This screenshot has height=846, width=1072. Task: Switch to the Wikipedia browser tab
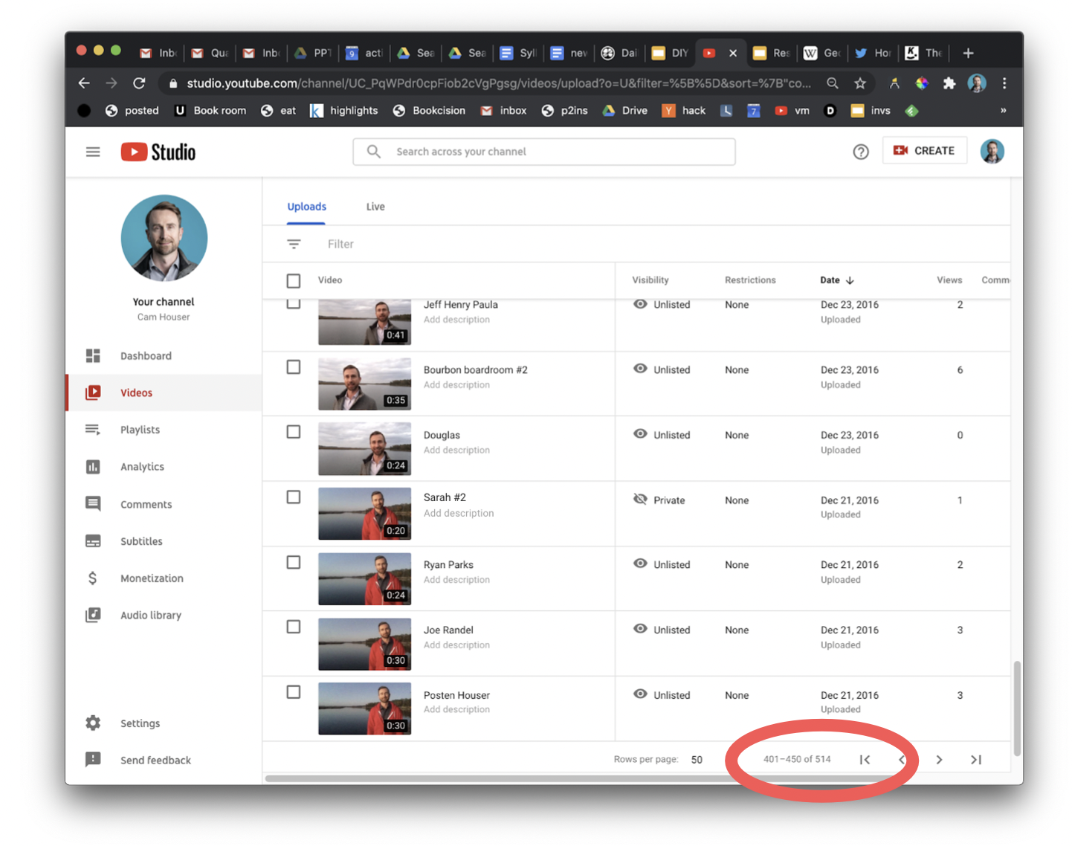coord(821,53)
